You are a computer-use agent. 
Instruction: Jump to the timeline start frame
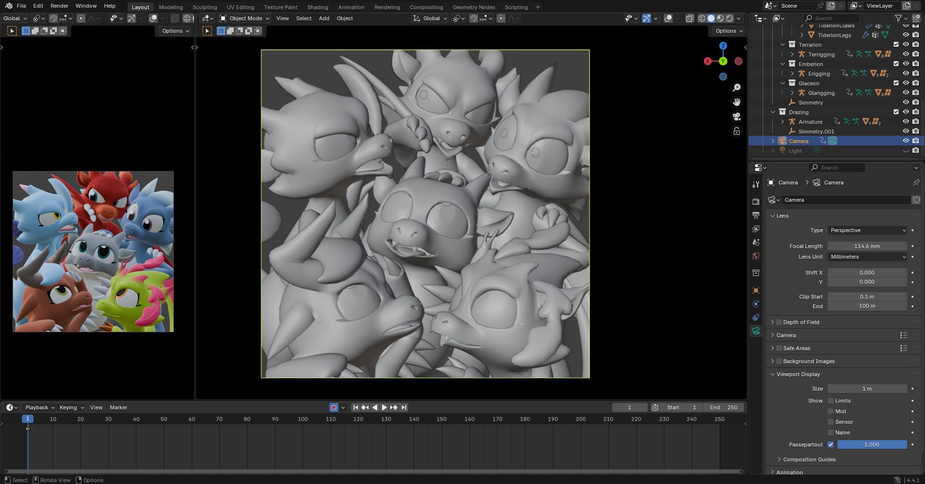click(x=356, y=407)
